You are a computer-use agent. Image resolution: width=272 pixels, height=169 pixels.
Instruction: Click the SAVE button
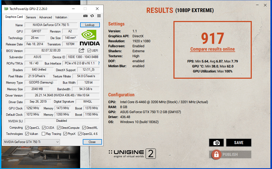[x=239, y=143]
